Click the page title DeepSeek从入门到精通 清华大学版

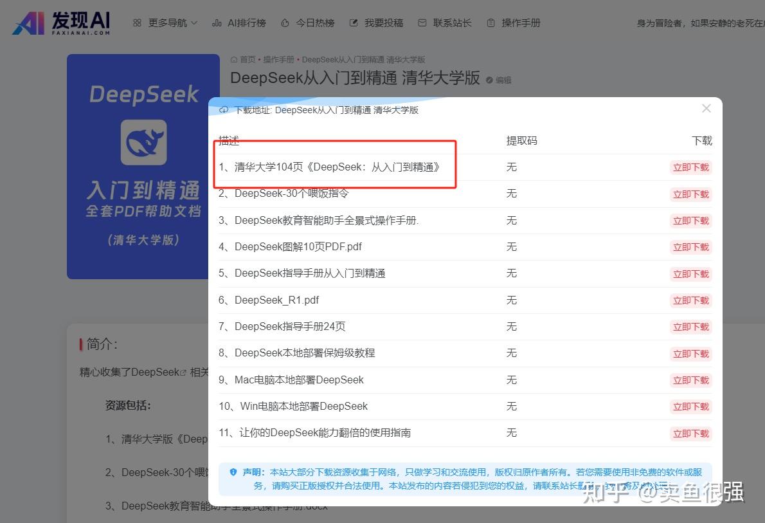tap(355, 78)
